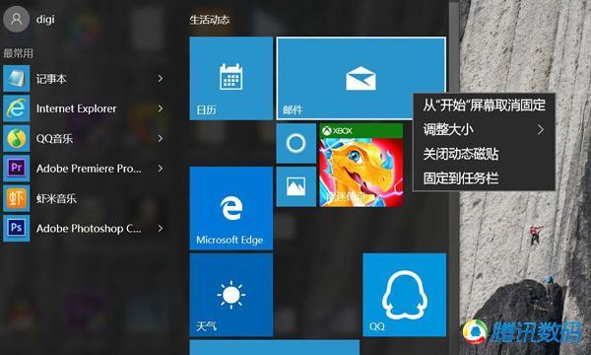Open the Xbox dragon game tile
Viewport: 591px width, 355px height.
[x=361, y=166]
